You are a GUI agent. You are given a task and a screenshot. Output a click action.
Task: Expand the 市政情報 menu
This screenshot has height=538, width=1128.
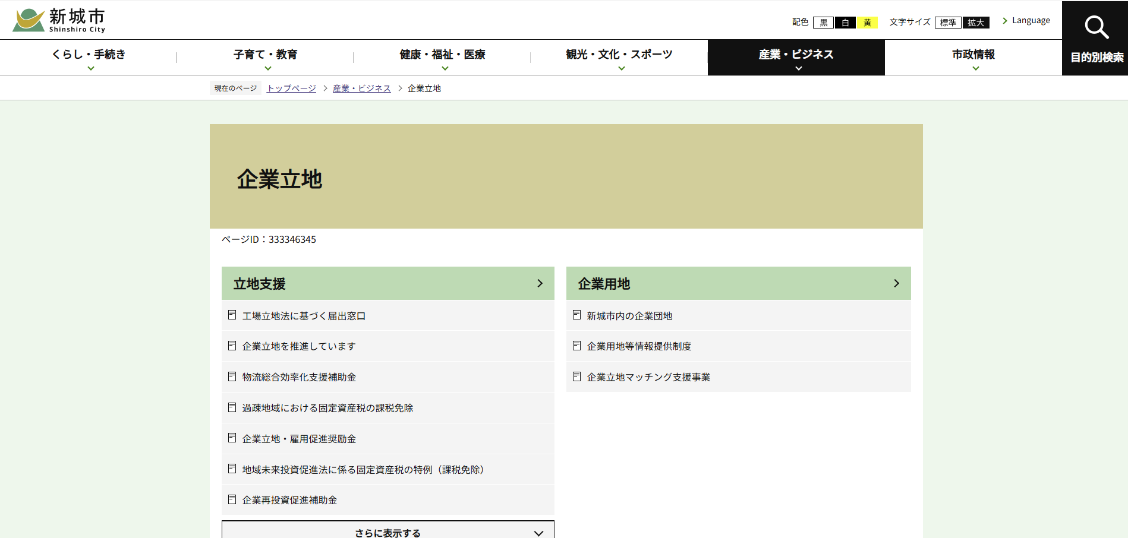(x=973, y=58)
